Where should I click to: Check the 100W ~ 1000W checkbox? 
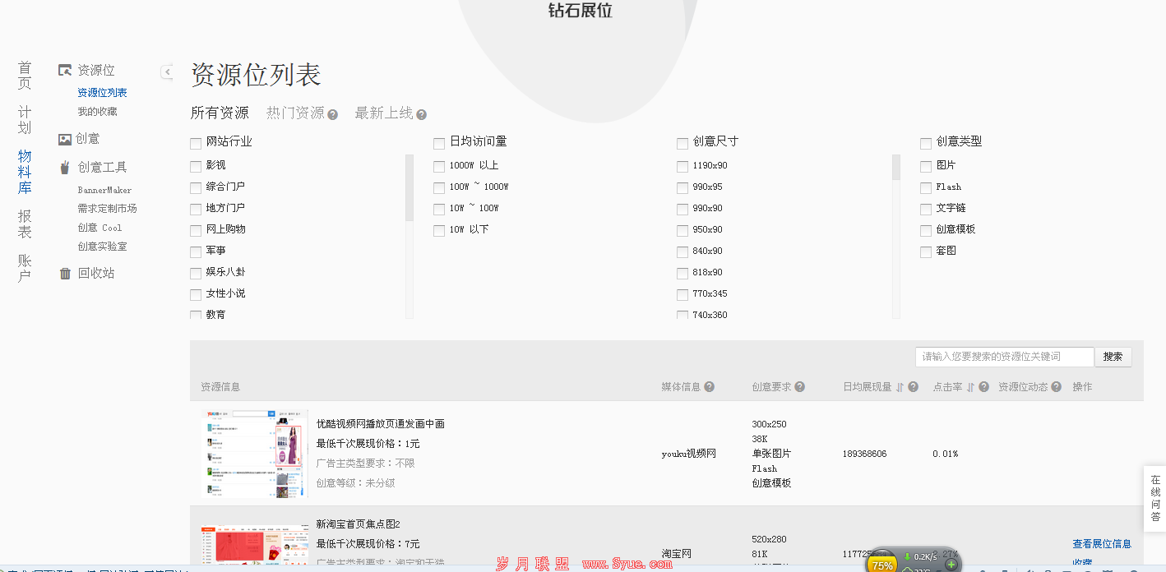tap(439, 188)
